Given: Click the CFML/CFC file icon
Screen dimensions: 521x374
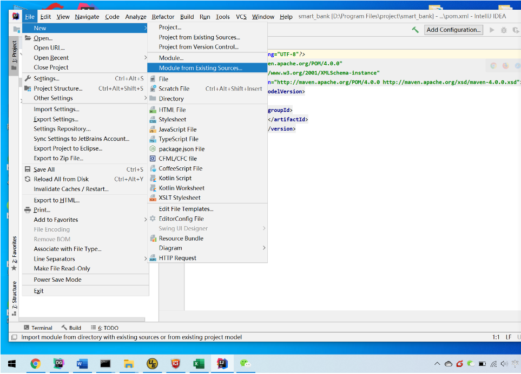Looking at the screenshot, I should click(153, 159).
